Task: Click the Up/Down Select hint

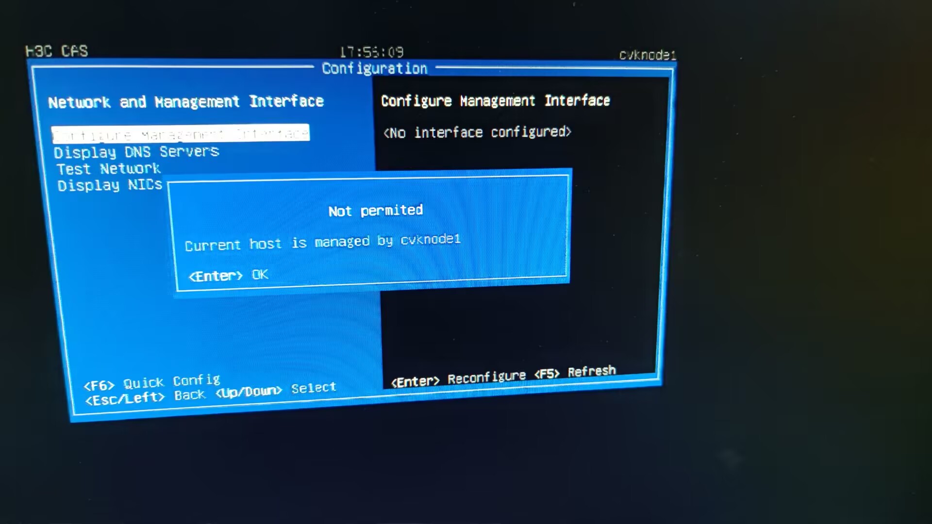Action: tap(276, 390)
